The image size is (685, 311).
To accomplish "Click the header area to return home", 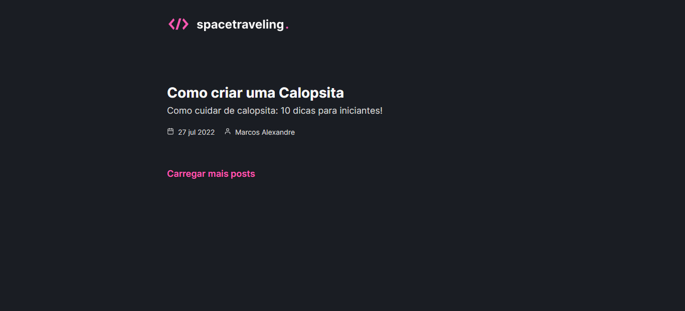I will point(228,24).
